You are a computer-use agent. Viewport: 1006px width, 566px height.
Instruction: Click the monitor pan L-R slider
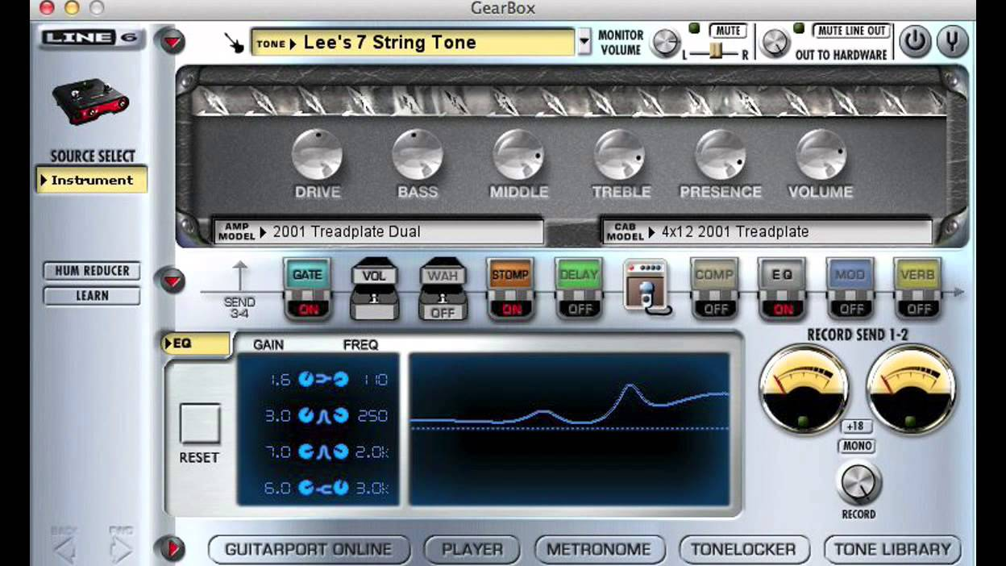(x=717, y=52)
